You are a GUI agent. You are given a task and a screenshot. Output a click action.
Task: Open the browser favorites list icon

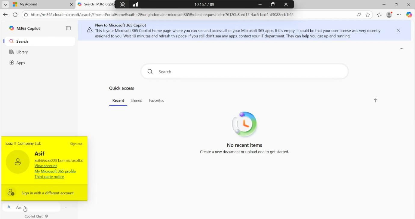(379, 14)
